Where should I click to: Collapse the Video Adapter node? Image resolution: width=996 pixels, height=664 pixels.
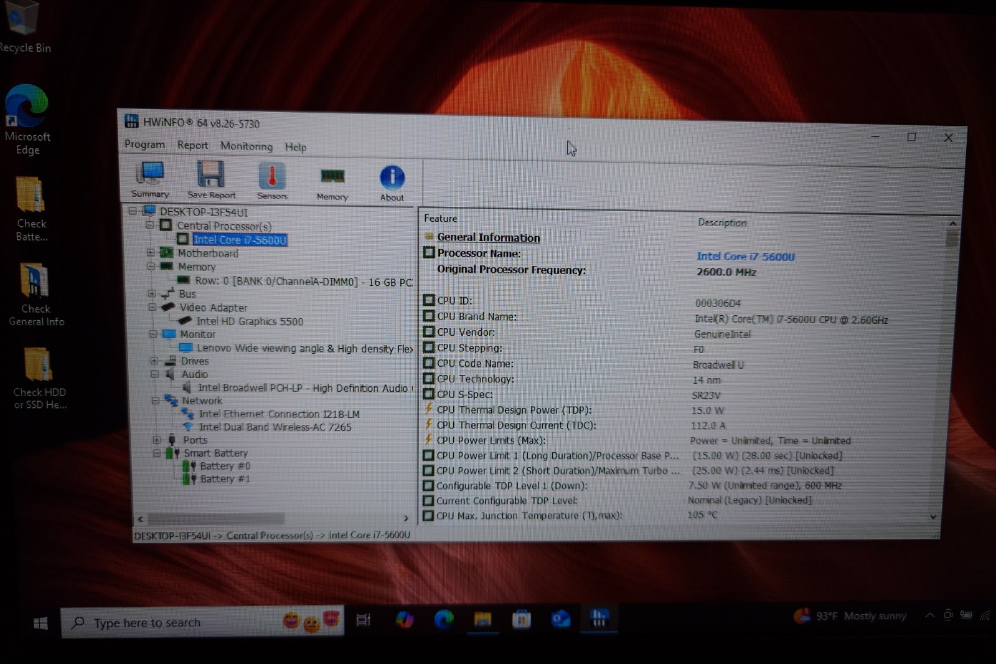pos(152,307)
